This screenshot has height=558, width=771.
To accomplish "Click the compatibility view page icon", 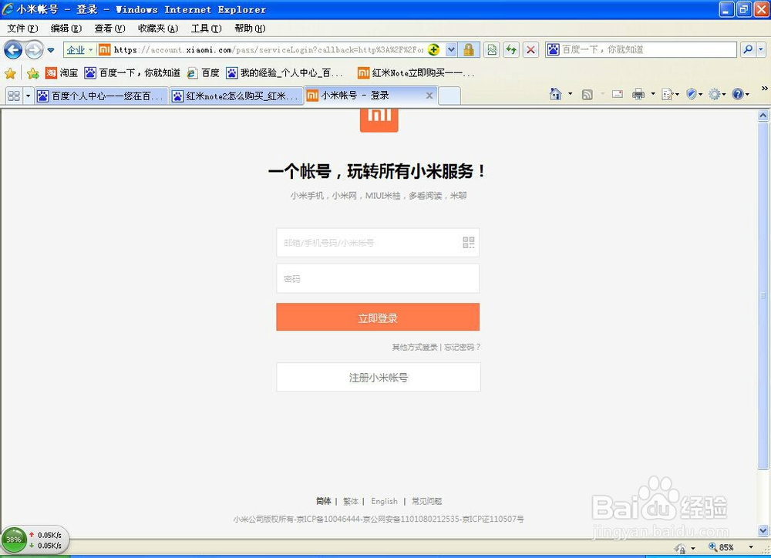I will (492, 49).
